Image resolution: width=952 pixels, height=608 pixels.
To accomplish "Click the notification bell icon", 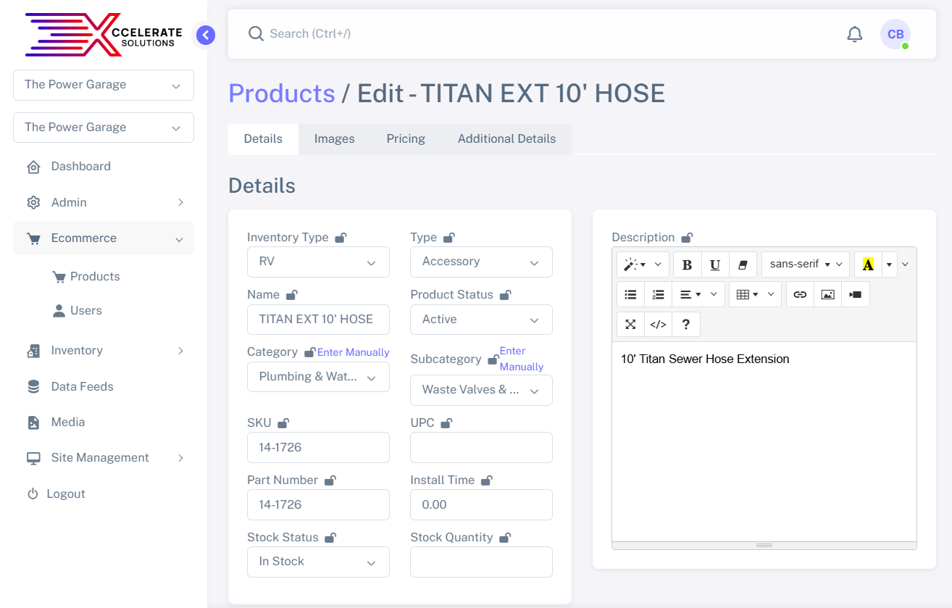I will [855, 34].
